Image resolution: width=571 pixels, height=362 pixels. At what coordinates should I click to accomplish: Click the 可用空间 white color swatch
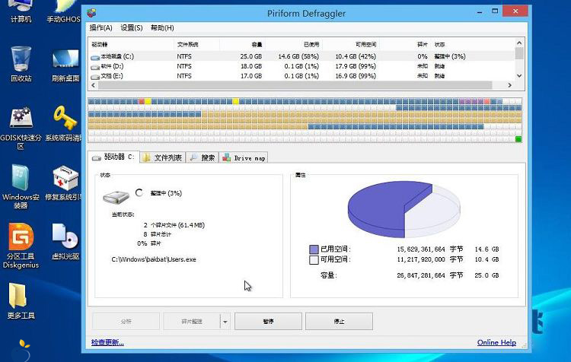[314, 260]
